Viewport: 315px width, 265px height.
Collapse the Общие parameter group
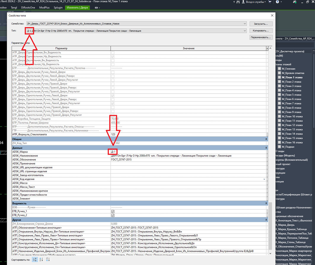[266, 139]
